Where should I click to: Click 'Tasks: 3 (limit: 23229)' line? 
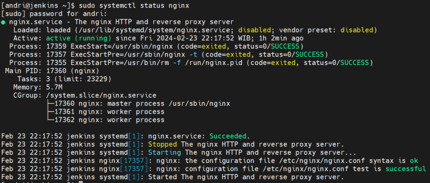64,79
